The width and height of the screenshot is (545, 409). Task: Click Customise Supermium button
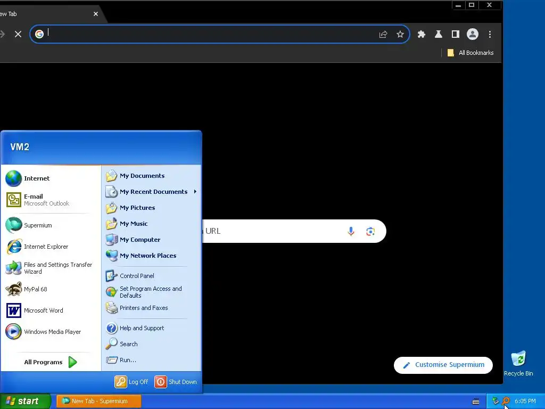(x=443, y=365)
